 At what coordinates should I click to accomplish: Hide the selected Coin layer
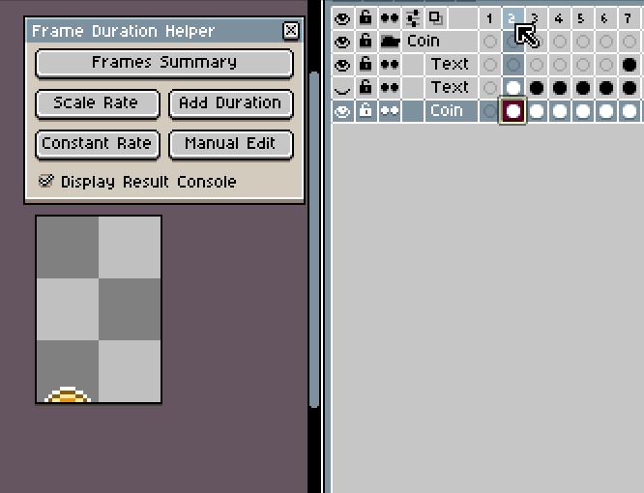[x=342, y=111]
